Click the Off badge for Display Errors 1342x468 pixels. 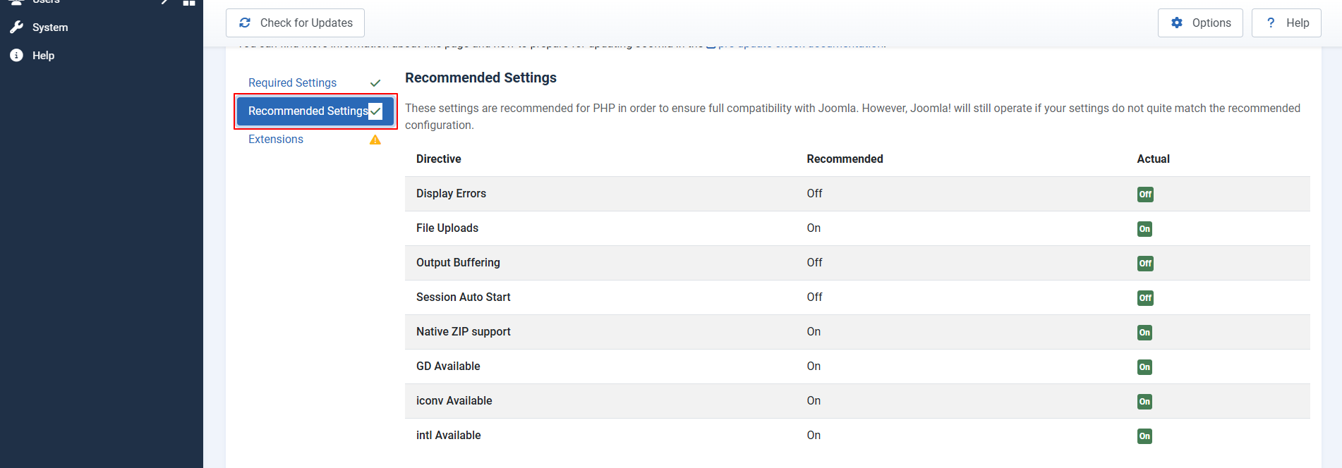(x=1145, y=195)
